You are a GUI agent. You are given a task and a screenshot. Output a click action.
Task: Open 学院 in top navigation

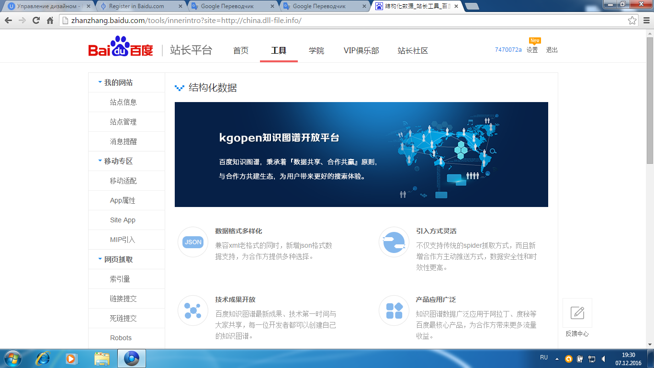pos(316,50)
